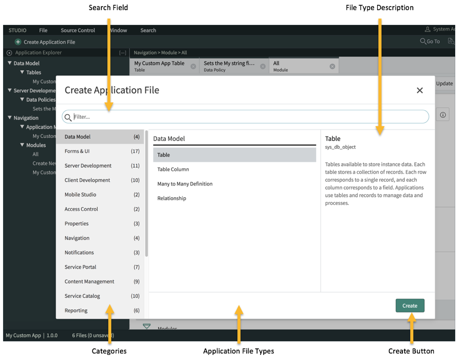This screenshot has height=361, width=457.
Task: Collapse the Application Explorer panel icon
Action: [123, 52]
